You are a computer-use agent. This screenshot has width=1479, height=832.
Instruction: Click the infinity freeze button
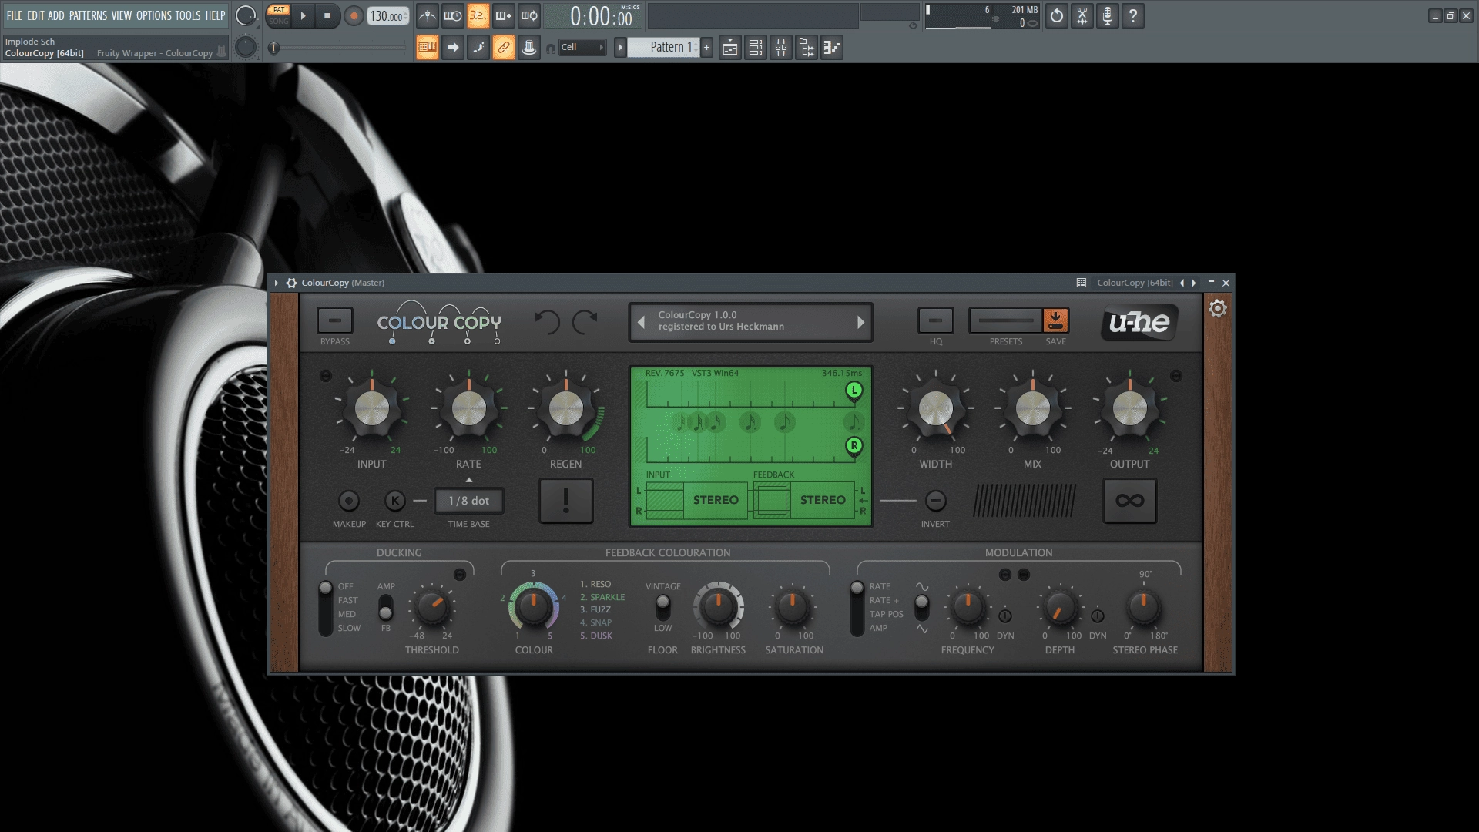point(1129,501)
